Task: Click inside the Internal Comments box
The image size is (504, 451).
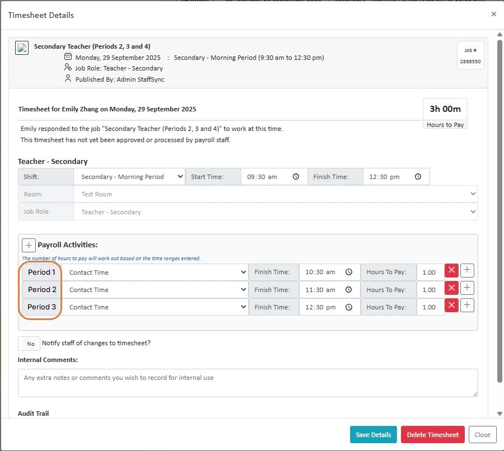Action: tap(248, 383)
